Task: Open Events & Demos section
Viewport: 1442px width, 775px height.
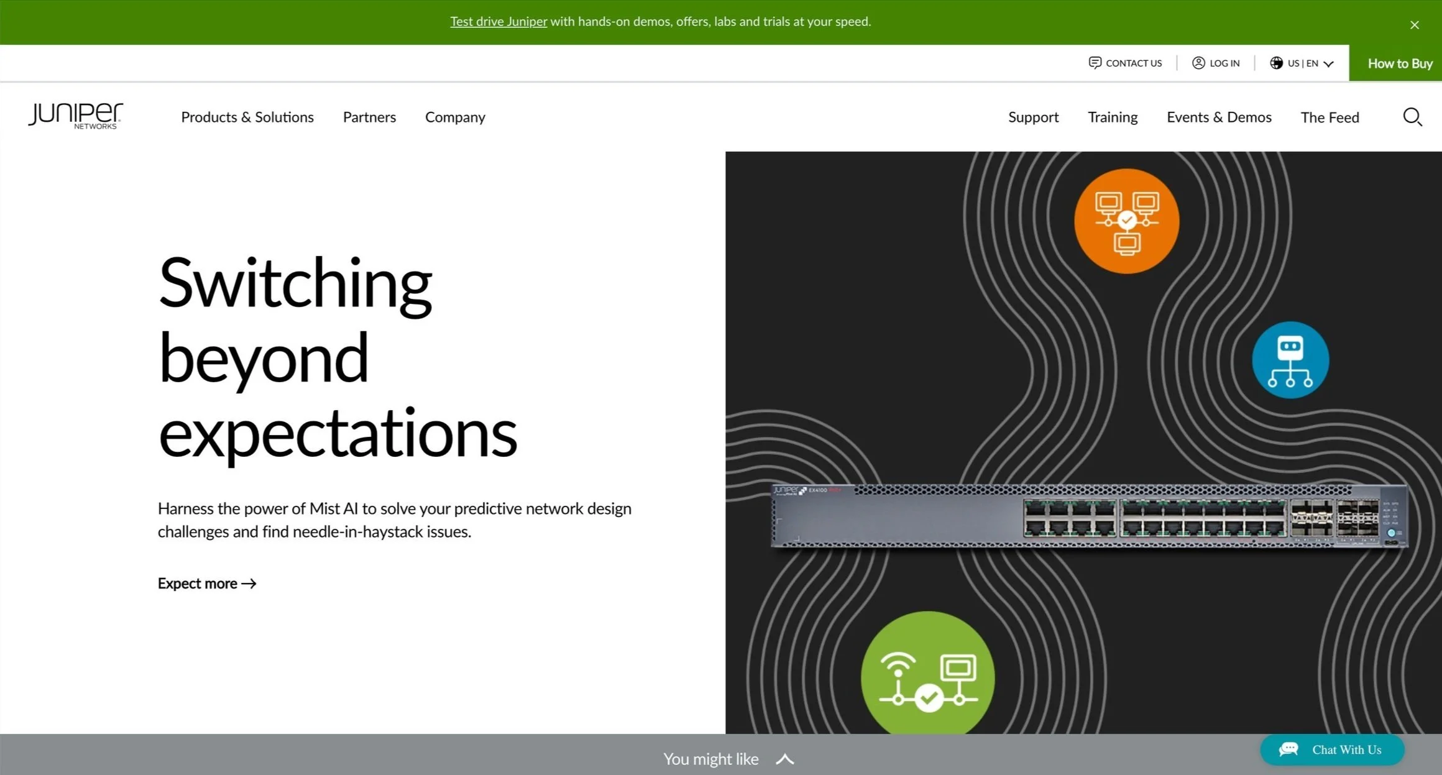Action: tap(1218, 117)
